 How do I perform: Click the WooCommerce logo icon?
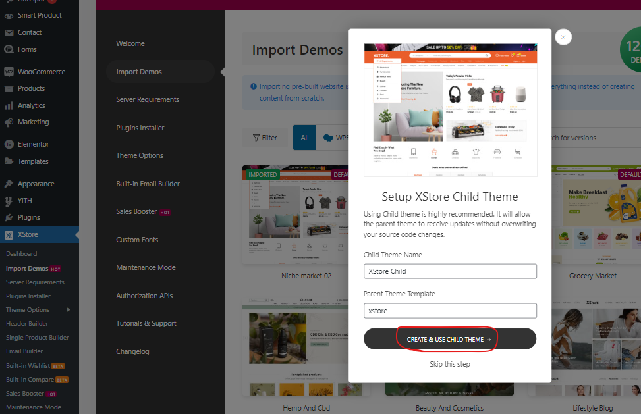[9, 72]
